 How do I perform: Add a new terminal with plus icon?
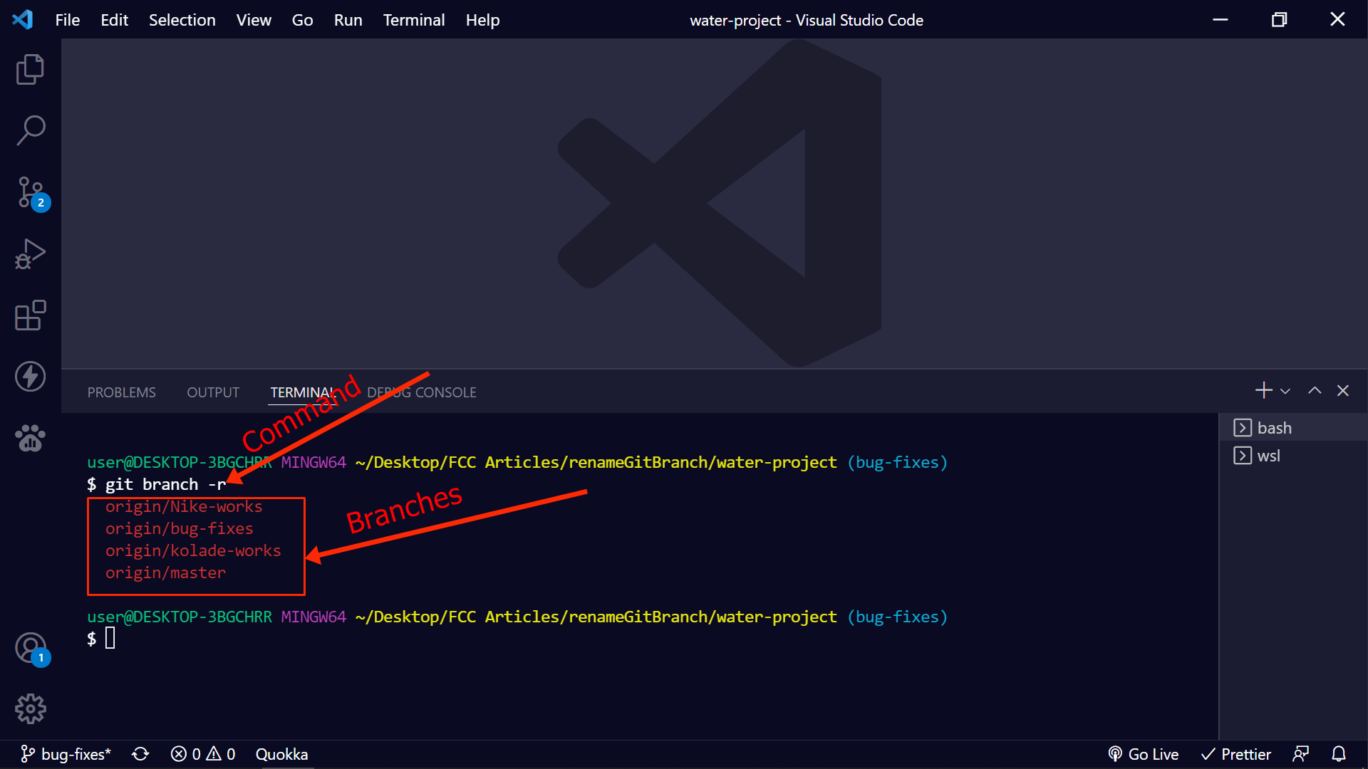coord(1263,390)
